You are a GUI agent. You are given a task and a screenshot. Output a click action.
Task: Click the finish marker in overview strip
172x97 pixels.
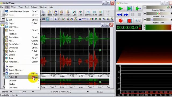click(100, 82)
